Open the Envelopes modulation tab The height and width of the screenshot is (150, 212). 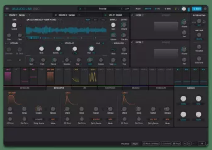pos(59,88)
